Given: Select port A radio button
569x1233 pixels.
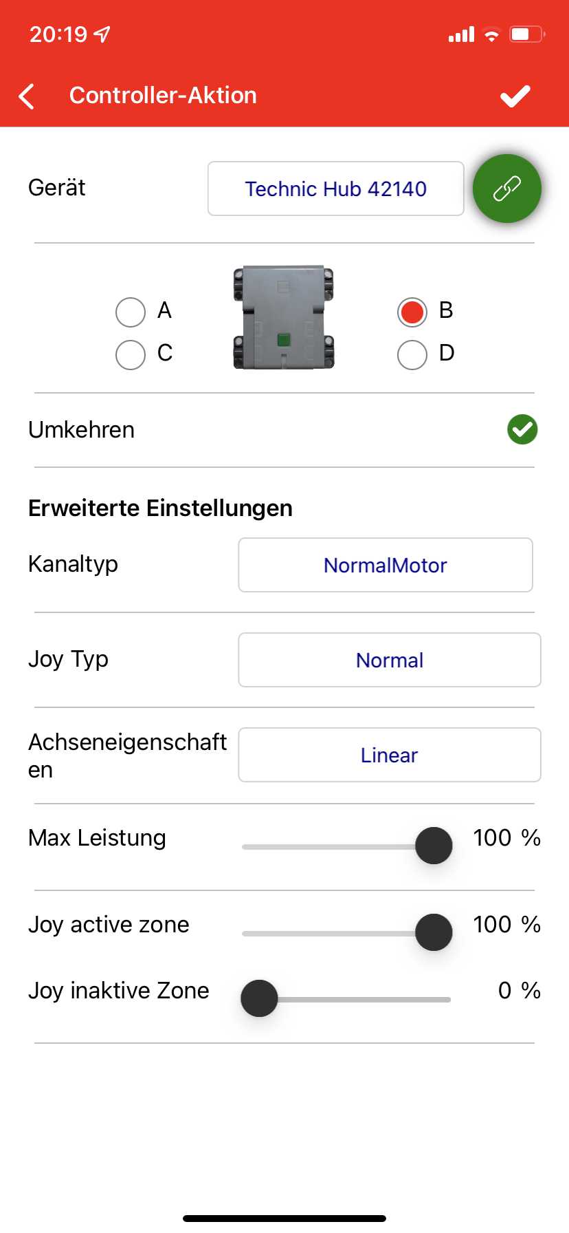Looking at the screenshot, I should [131, 312].
